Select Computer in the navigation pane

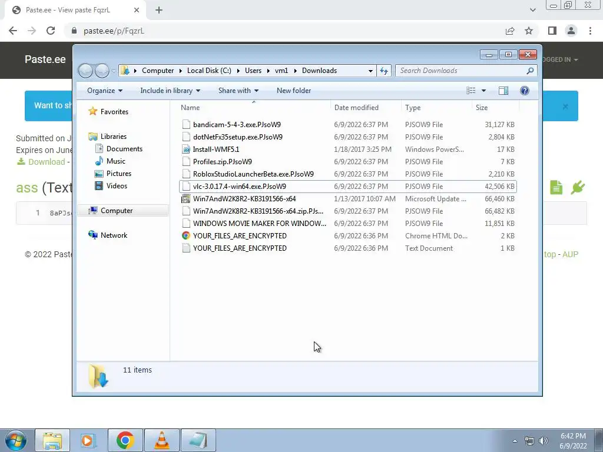tap(117, 211)
